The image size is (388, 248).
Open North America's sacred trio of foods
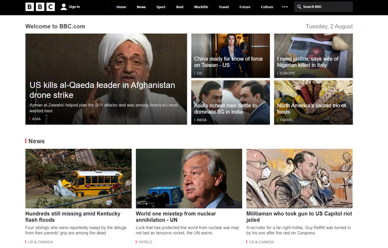312,109
